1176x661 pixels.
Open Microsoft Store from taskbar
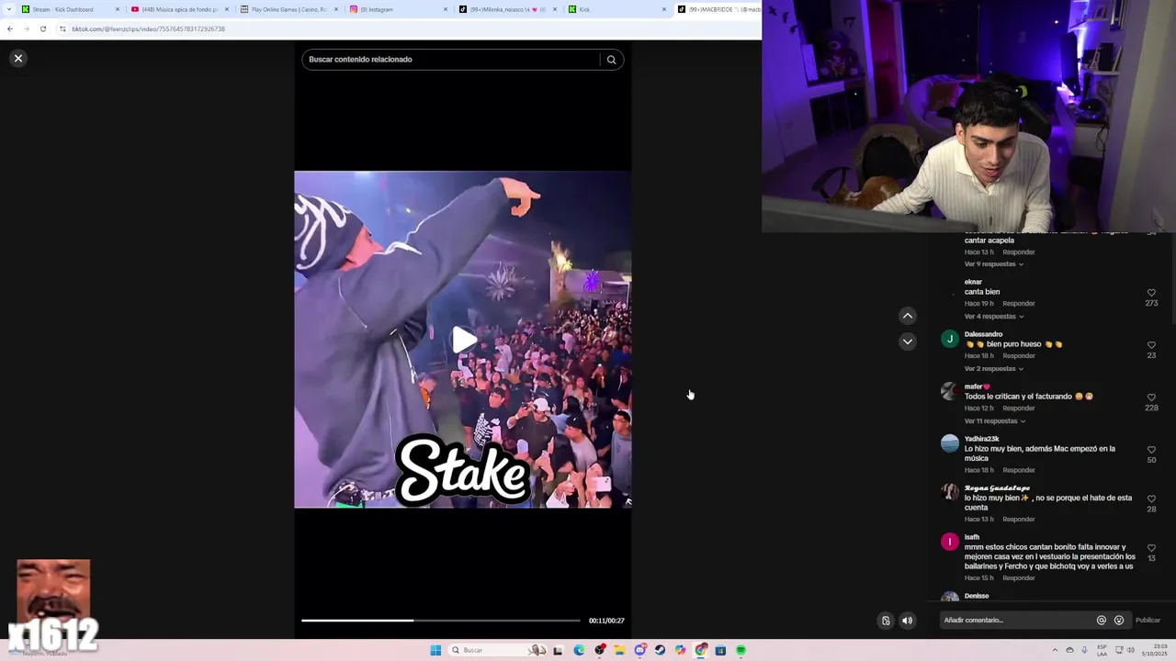(720, 650)
